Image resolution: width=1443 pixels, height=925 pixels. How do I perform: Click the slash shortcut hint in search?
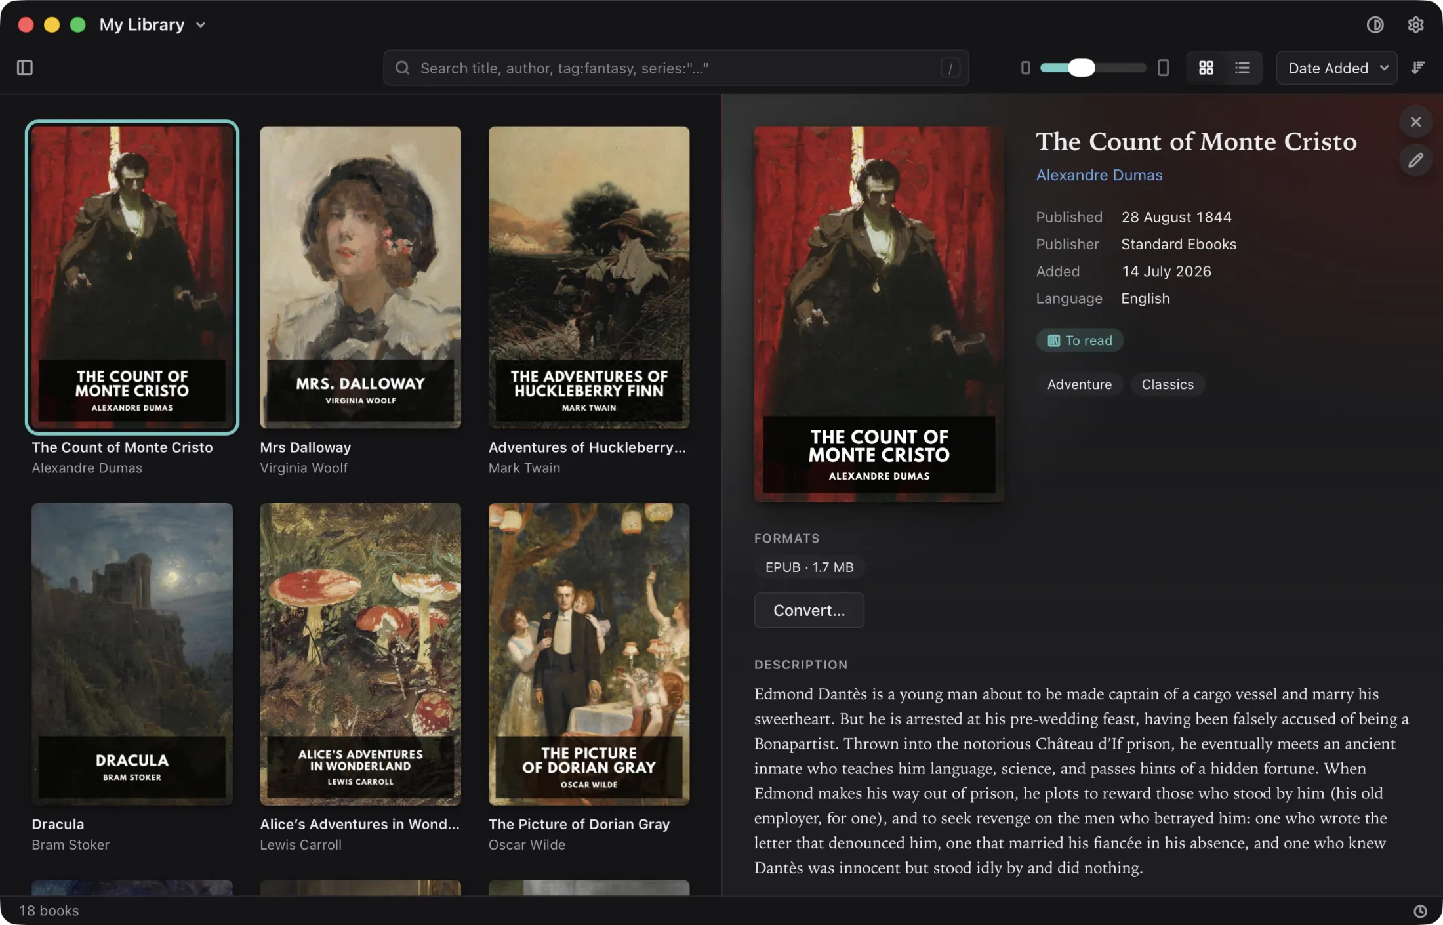click(950, 68)
